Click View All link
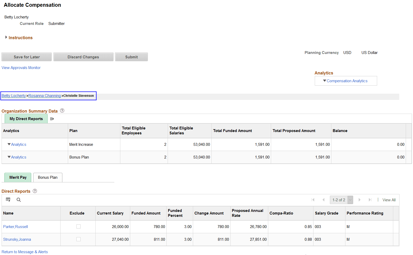The height and width of the screenshot is (255, 413). 389,200
